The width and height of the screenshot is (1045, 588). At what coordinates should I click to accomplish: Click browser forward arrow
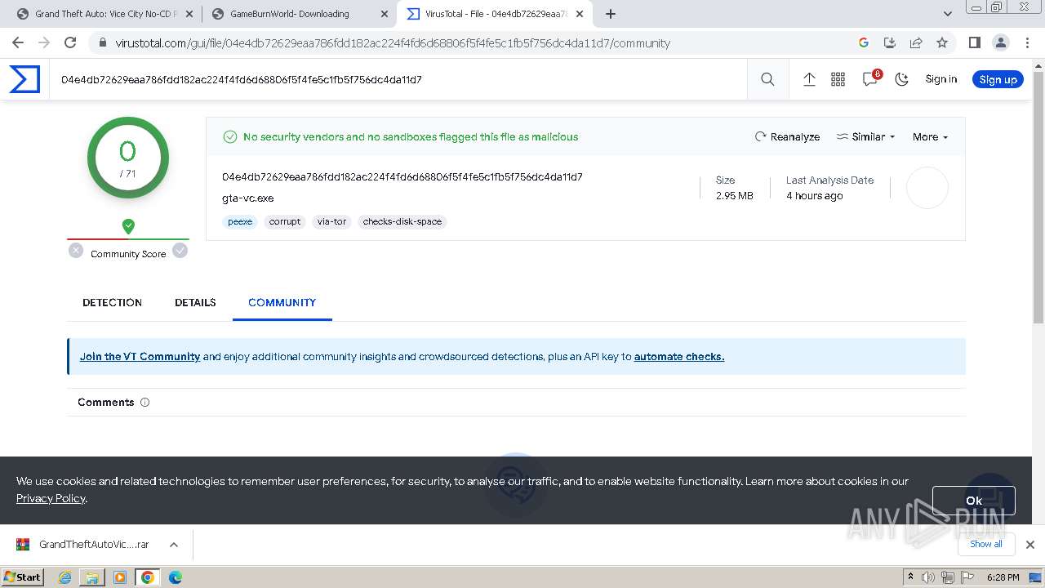tap(44, 42)
